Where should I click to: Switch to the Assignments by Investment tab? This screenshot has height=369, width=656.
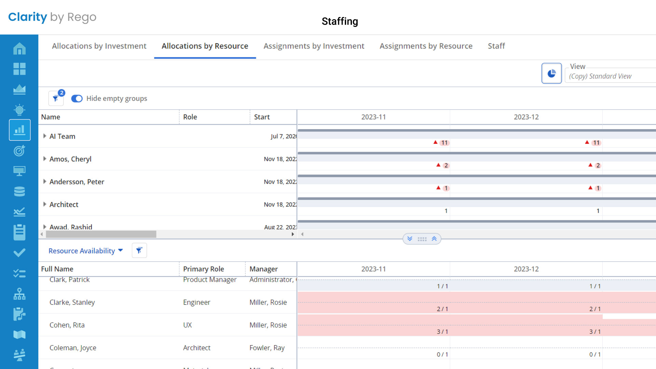314,46
